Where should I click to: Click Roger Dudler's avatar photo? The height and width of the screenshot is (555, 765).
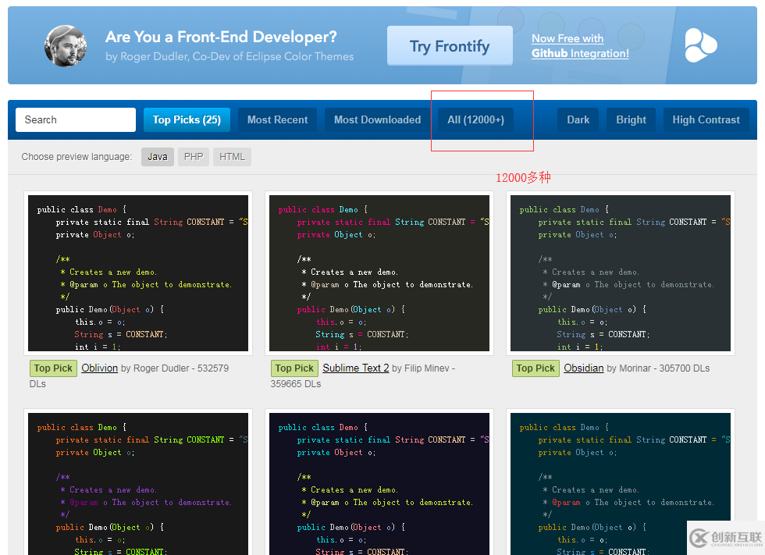point(66,45)
